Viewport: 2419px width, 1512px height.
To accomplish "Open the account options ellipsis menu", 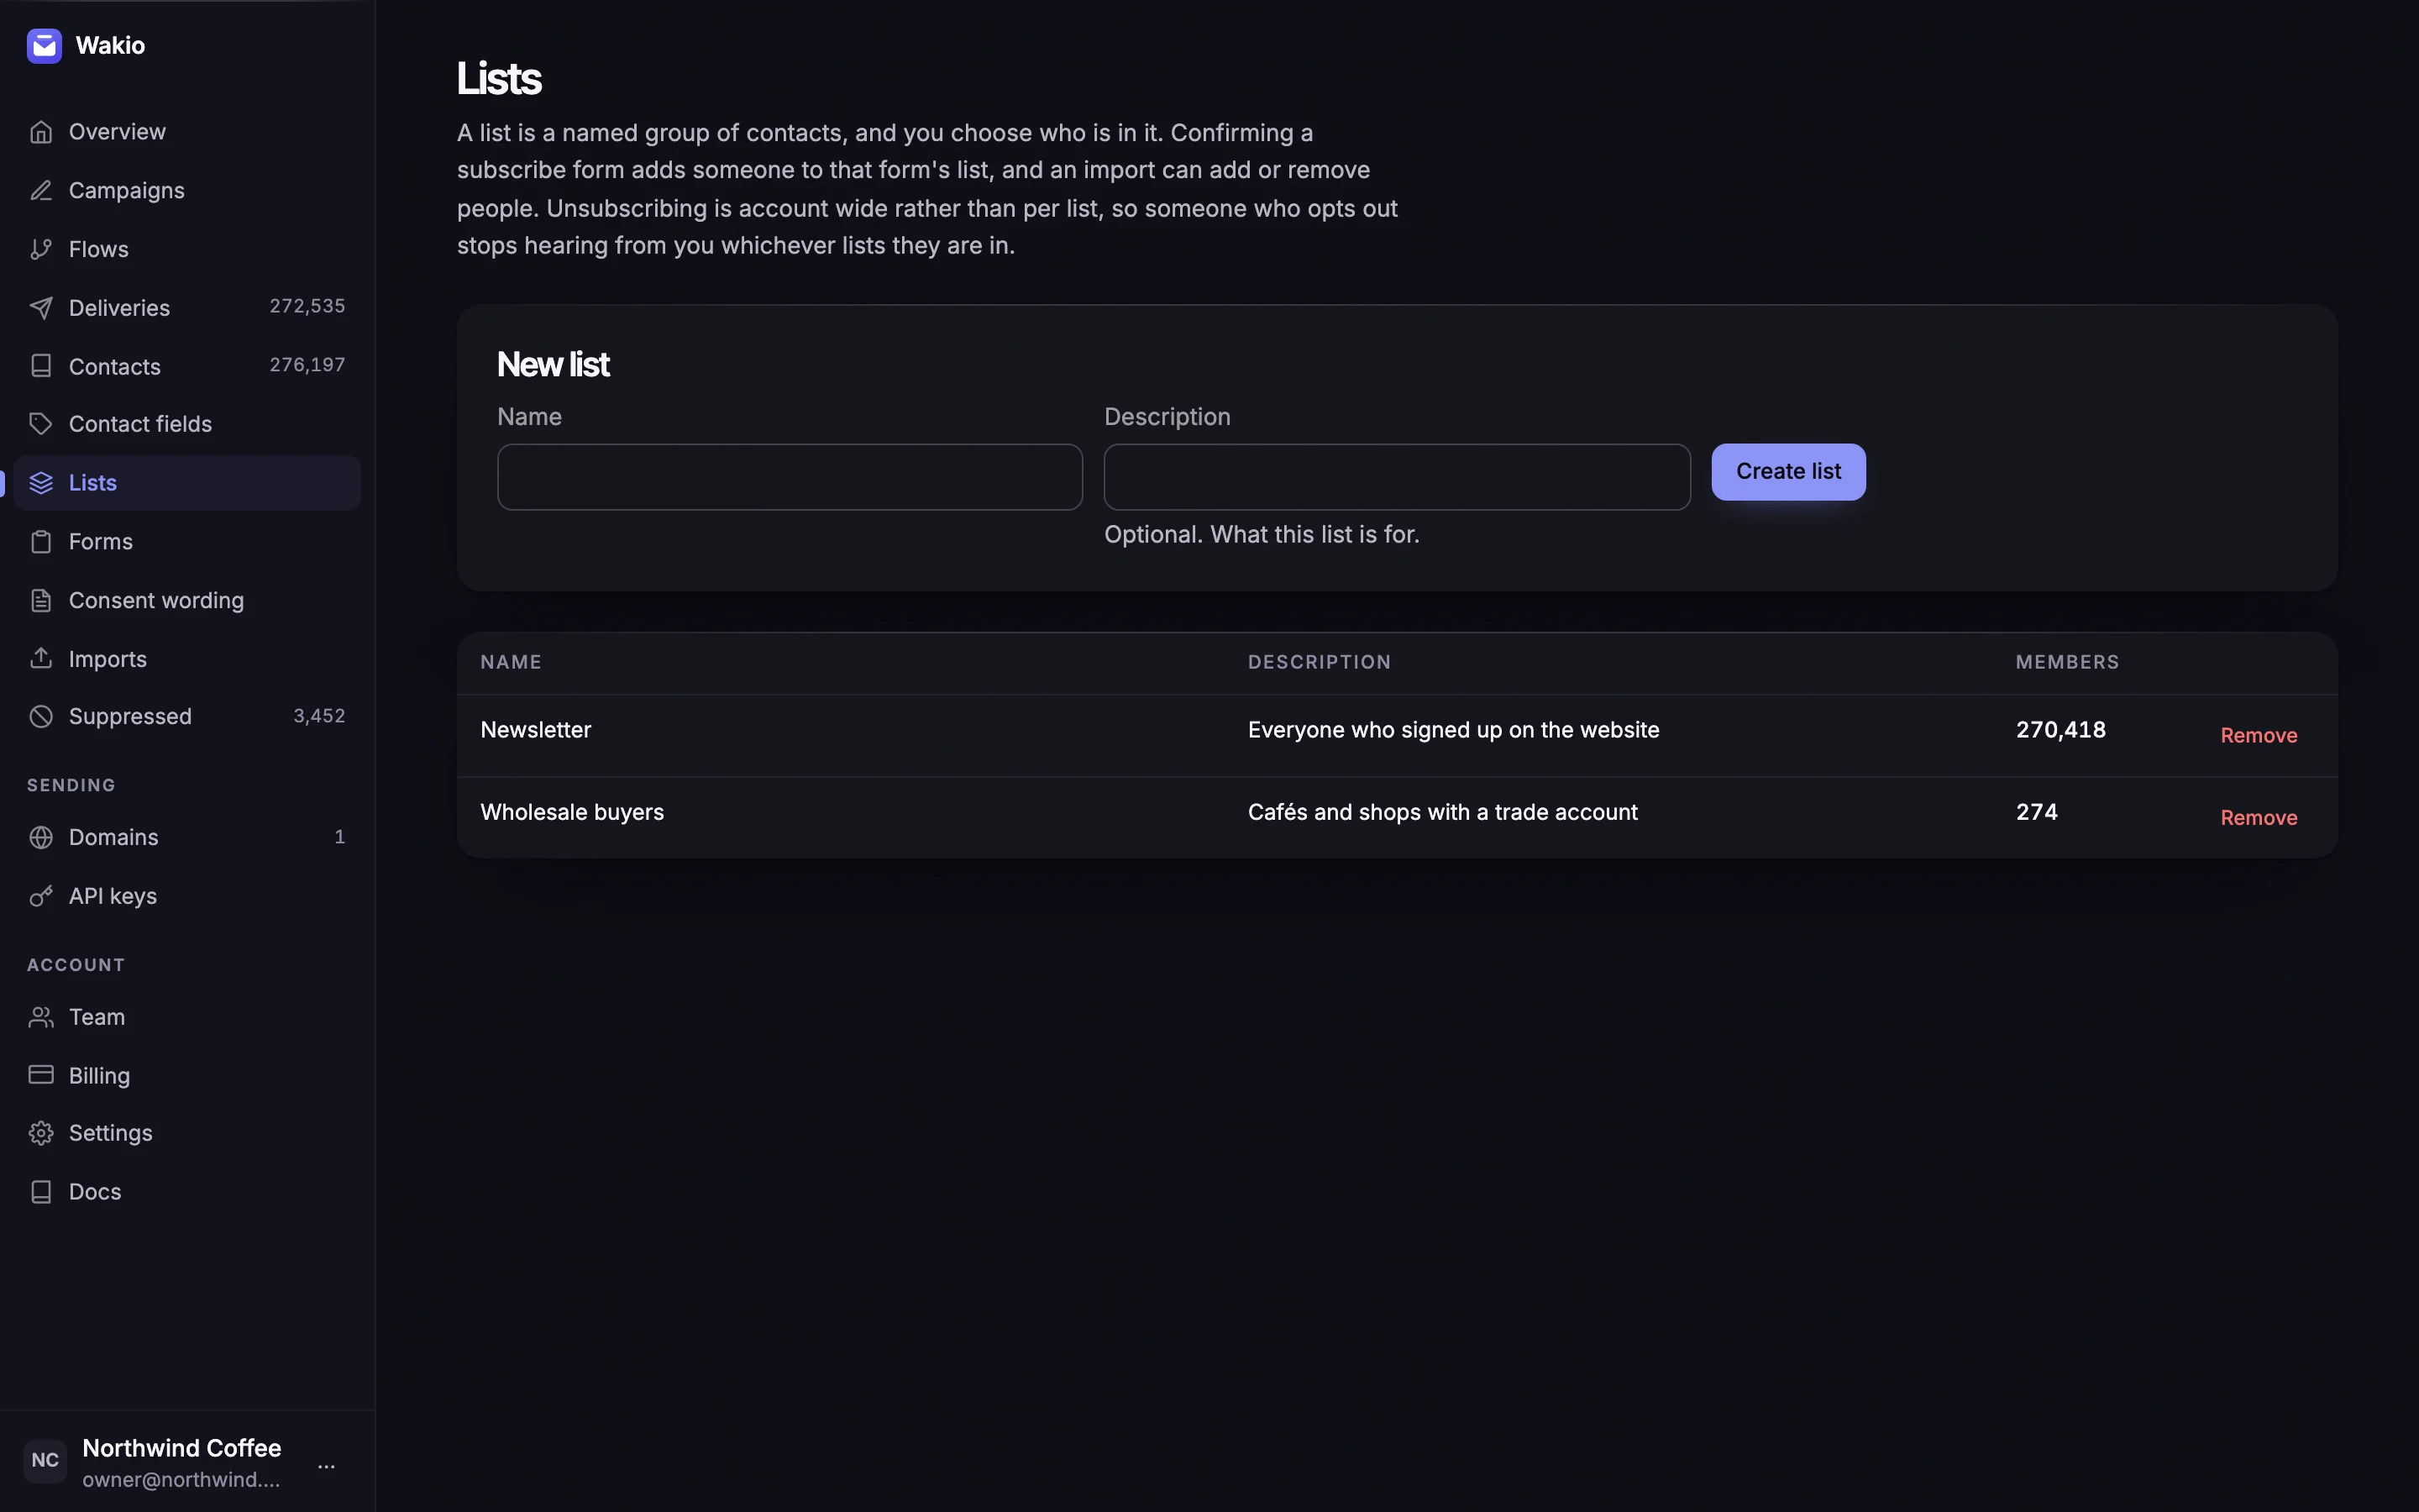I will [x=326, y=1466].
